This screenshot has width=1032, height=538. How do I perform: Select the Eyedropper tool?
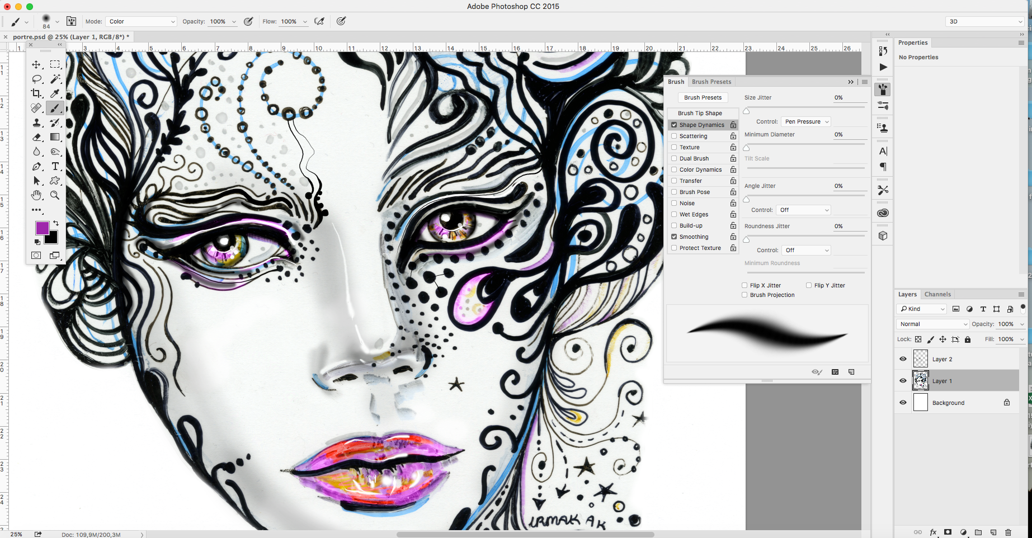click(55, 93)
